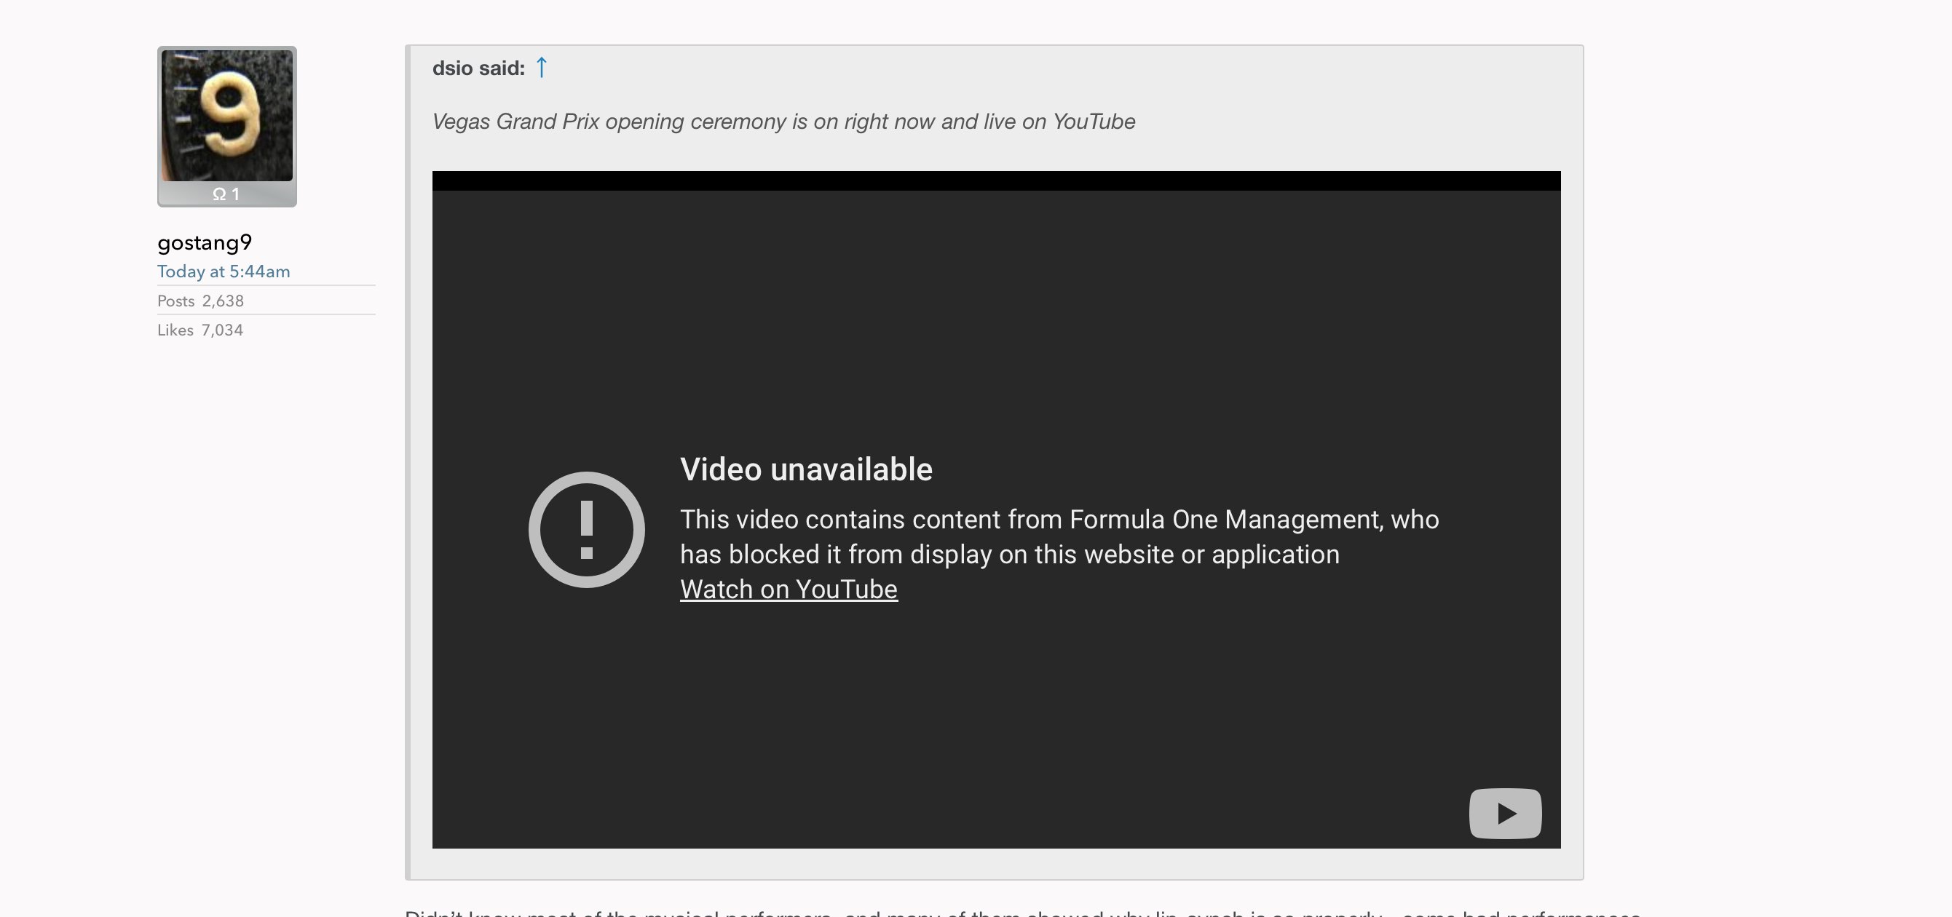The image size is (1952, 917).
Task: Click the Ω 1 badge under avatar
Action: click(226, 194)
